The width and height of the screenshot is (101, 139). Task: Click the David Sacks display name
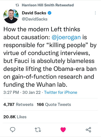click(34, 13)
